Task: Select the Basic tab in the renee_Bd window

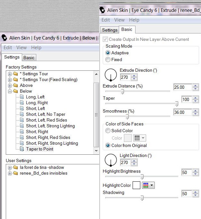Action: pyautogui.click(x=127, y=30)
